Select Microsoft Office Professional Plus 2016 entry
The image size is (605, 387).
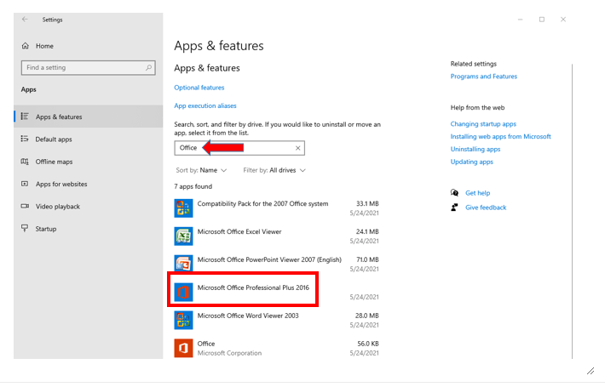coord(276,292)
